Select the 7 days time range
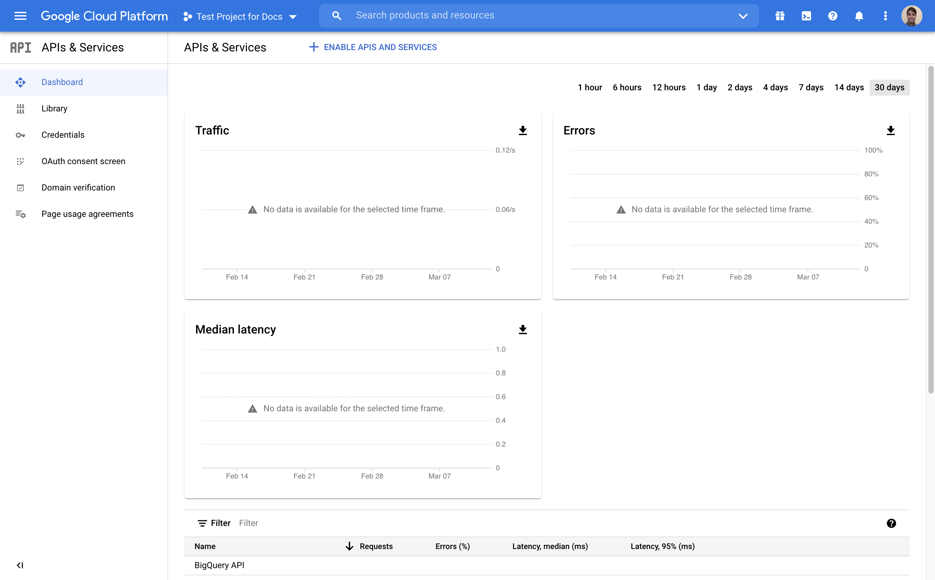The width and height of the screenshot is (935, 580). 811,87
